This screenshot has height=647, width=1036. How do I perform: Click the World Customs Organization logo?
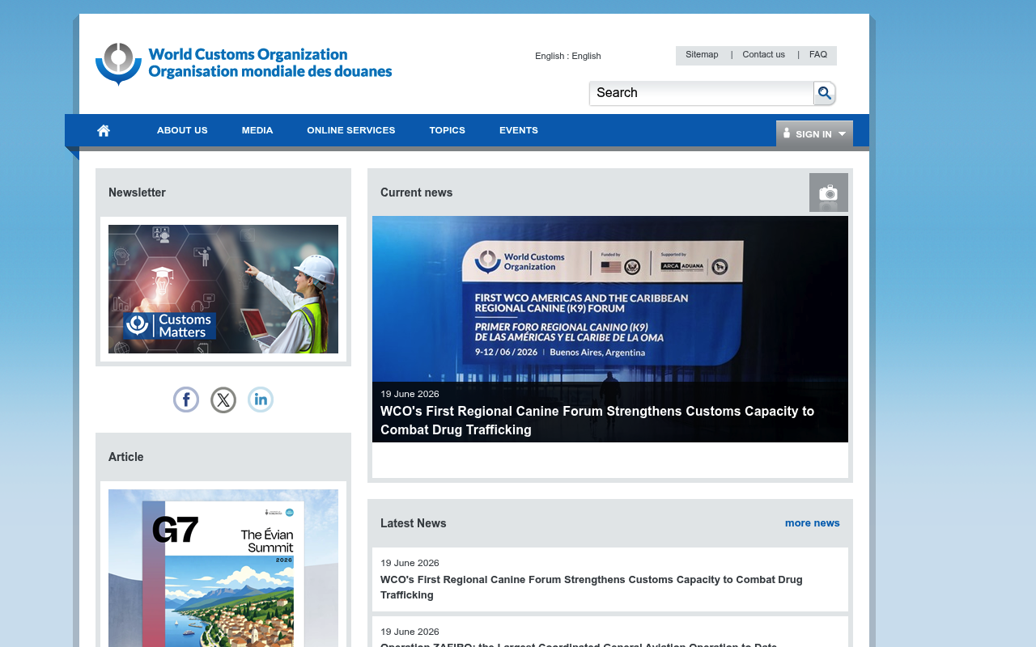(x=244, y=64)
